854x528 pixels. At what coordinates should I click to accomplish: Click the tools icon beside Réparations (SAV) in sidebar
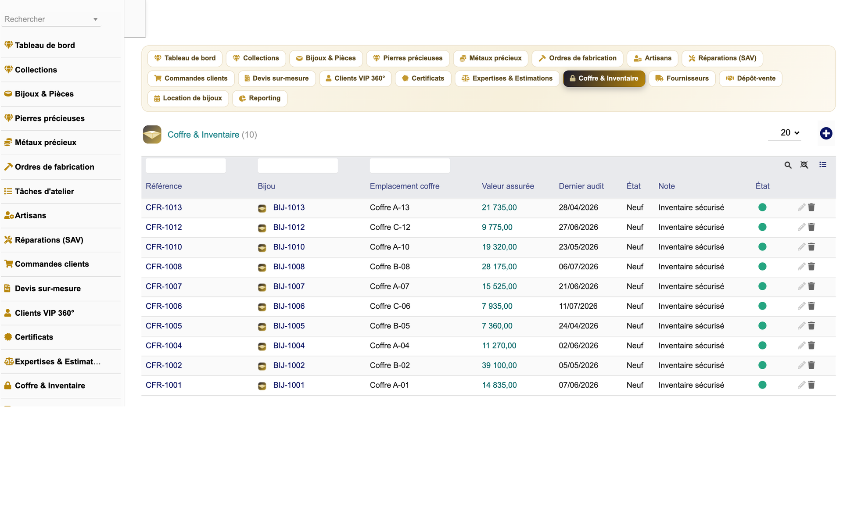coord(8,240)
